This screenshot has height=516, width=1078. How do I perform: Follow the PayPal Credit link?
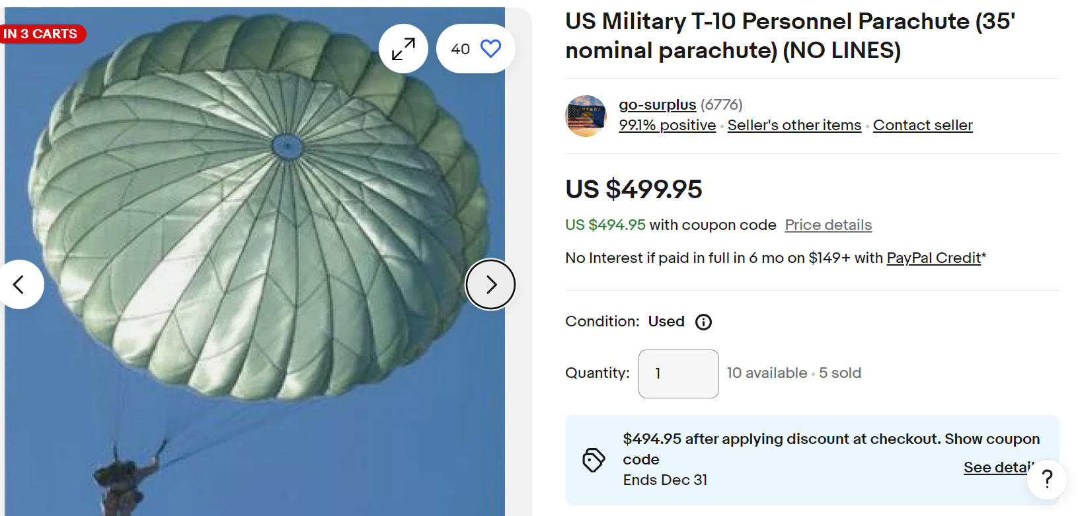pyautogui.click(x=933, y=258)
